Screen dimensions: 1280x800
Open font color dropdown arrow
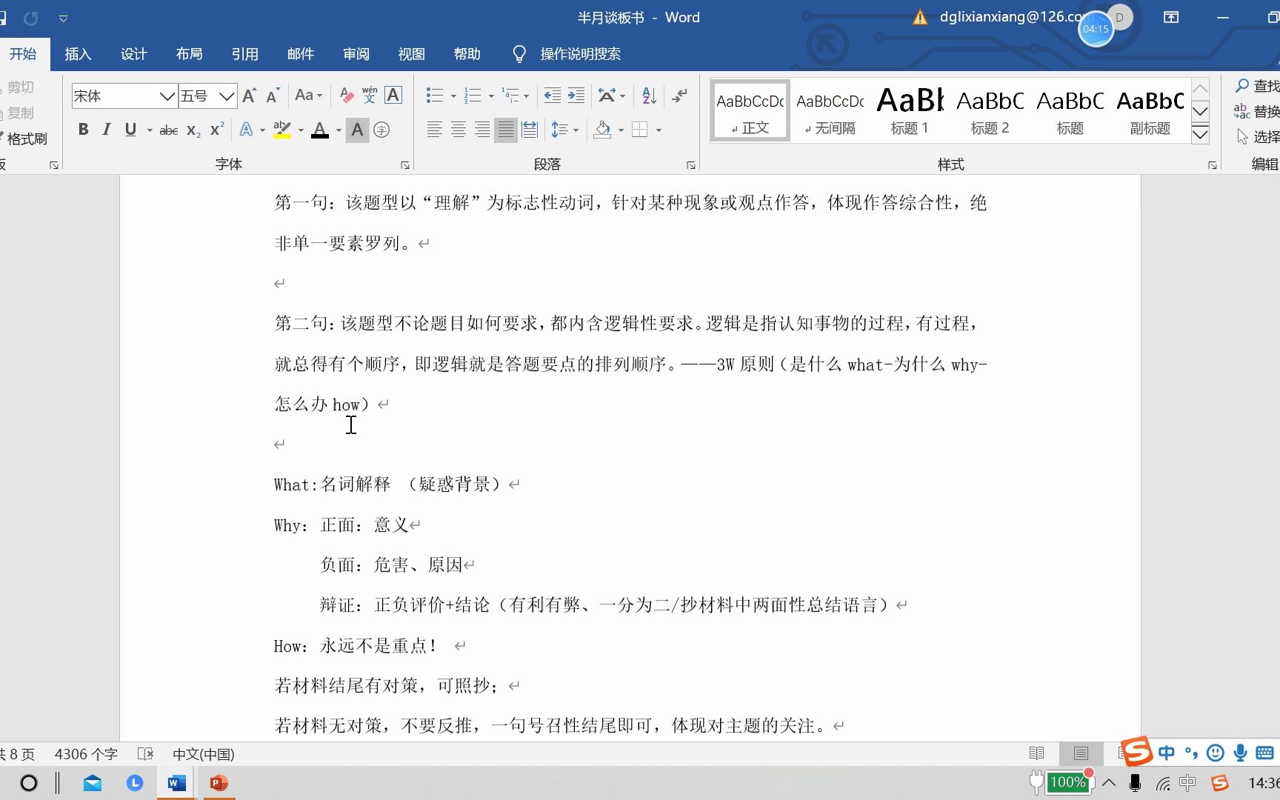pos(339,130)
